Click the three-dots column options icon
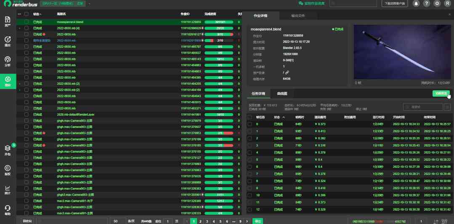The image size is (454, 224). (x=19, y=14)
